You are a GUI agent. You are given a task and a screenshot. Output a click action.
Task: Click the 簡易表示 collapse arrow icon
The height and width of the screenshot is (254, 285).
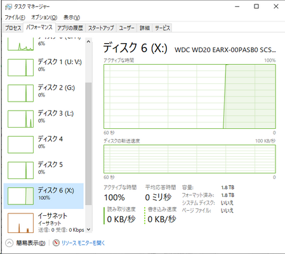(x=9, y=243)
